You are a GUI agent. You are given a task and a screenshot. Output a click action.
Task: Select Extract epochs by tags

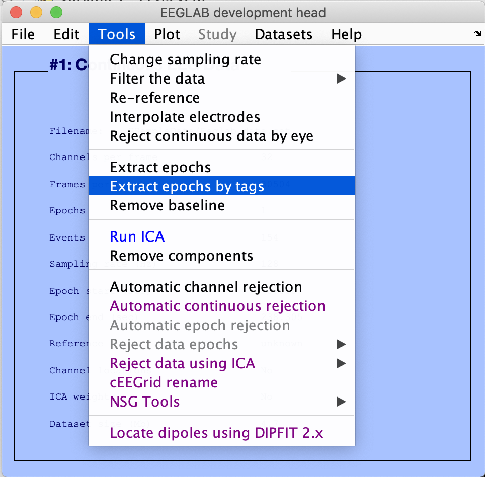click(222, 186)
